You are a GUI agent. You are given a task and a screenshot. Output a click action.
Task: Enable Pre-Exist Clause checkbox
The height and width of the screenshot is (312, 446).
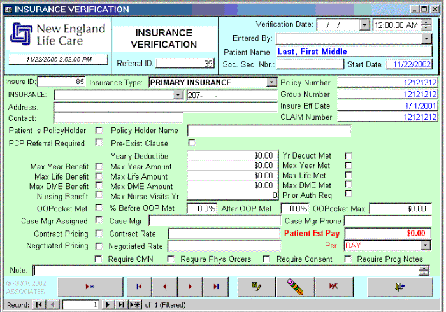coord(192,143)
